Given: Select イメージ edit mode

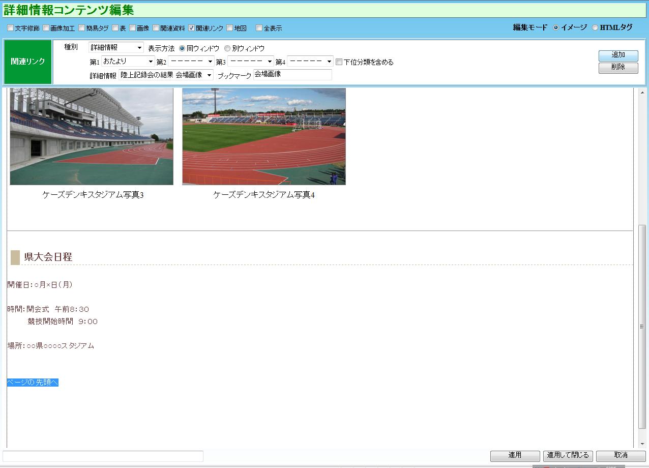Looking at the screenshot, I should coord(556,27).
